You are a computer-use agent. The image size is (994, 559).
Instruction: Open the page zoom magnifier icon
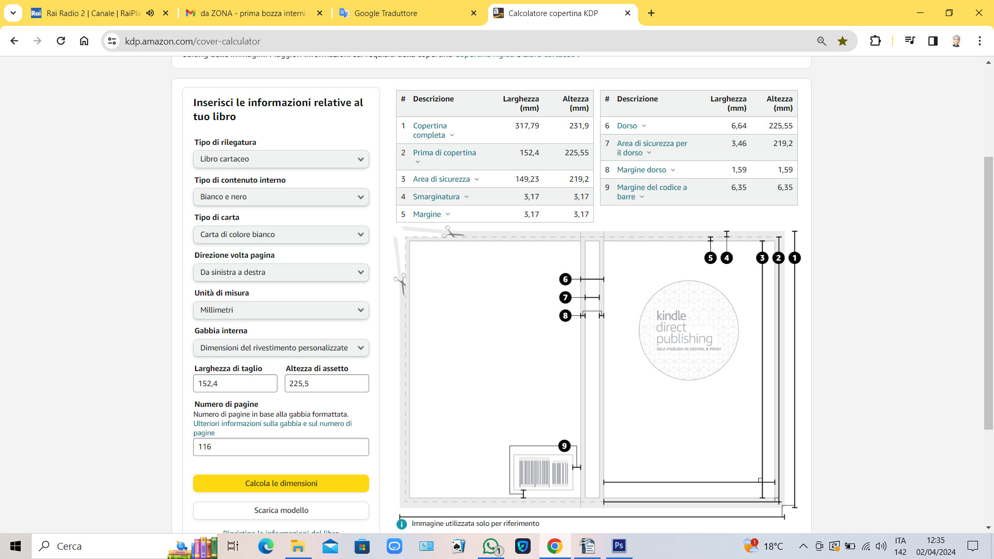click(822, 41)
